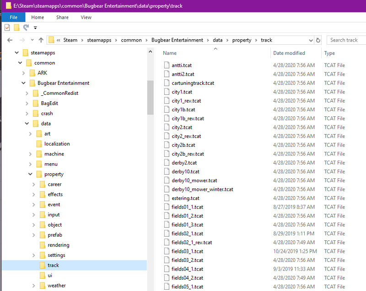366x291 pixels.
Task: Click the derby2.tcat file icon
Action: (167, 162)
